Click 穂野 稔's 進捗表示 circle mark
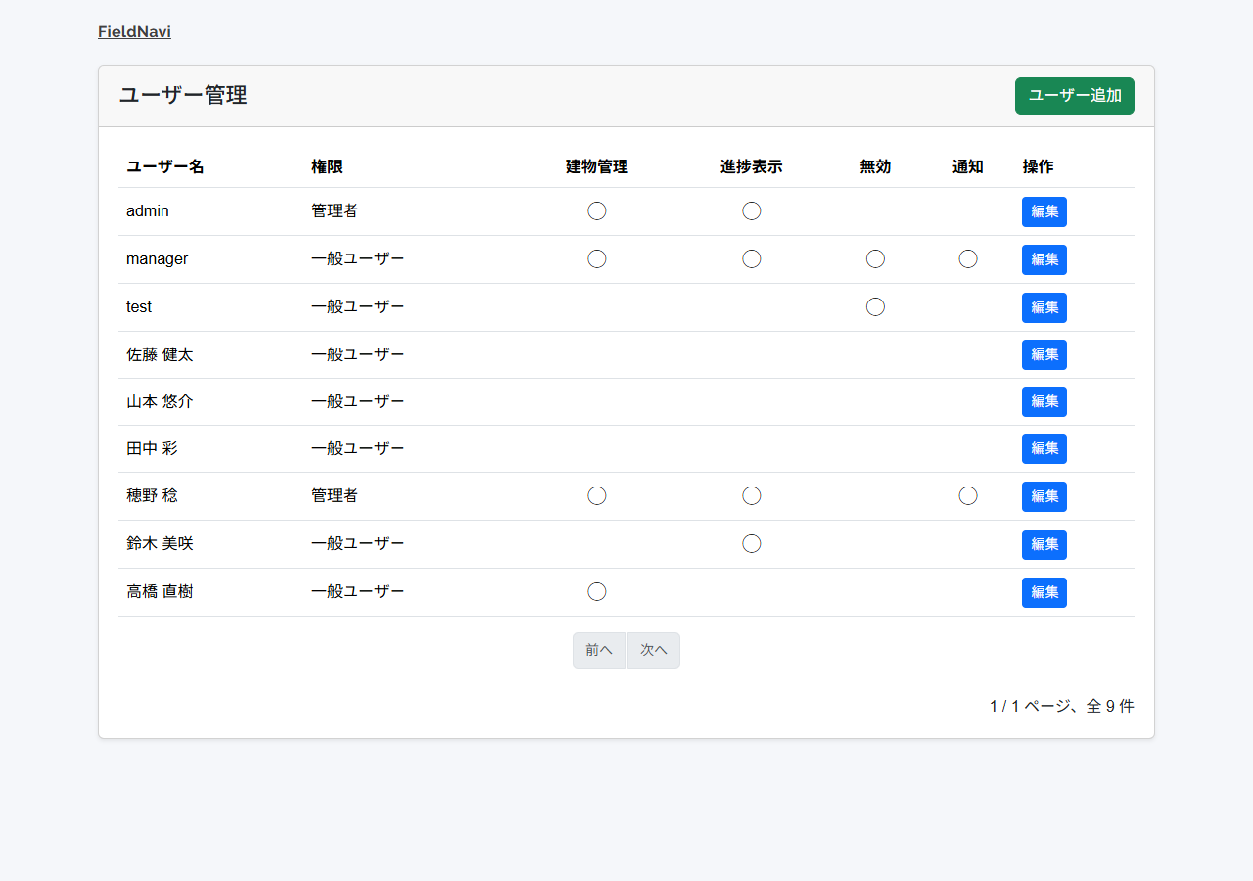Viewport: 1253px width, 881px height. pos(752,495)
